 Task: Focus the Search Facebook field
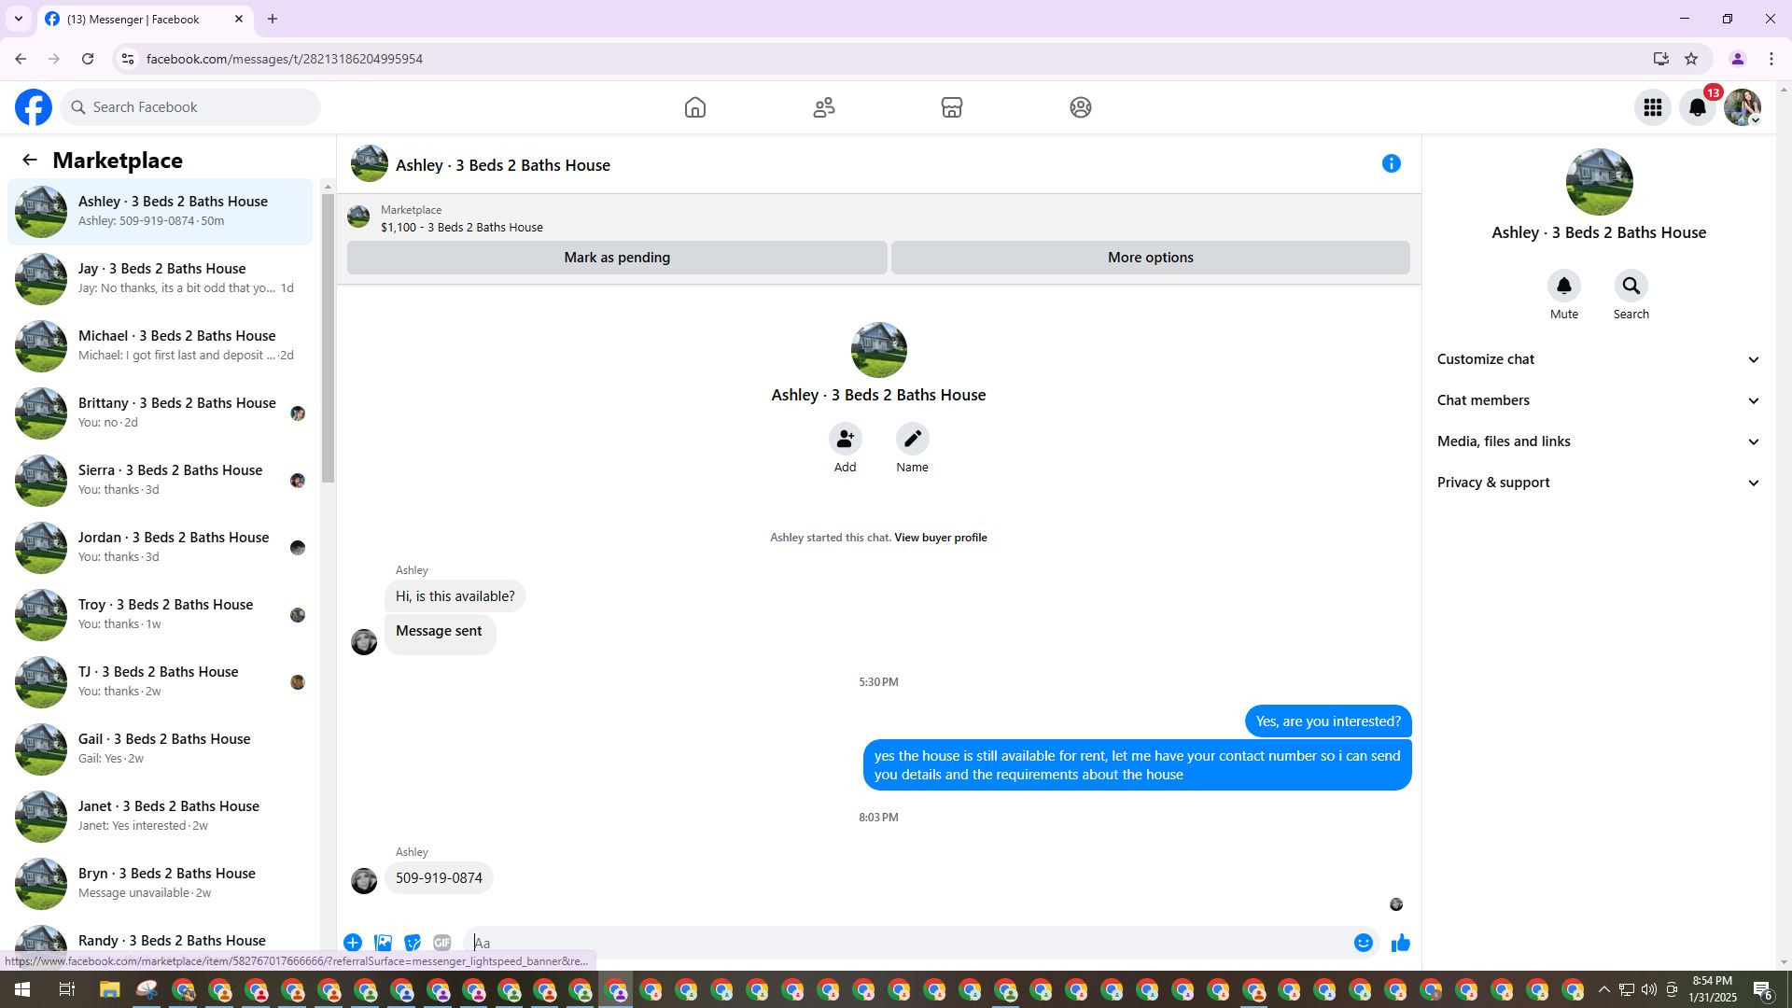(190, 107)
